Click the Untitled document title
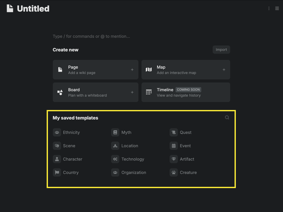This screenshot has width=283, height=212. tap(33, 8)
